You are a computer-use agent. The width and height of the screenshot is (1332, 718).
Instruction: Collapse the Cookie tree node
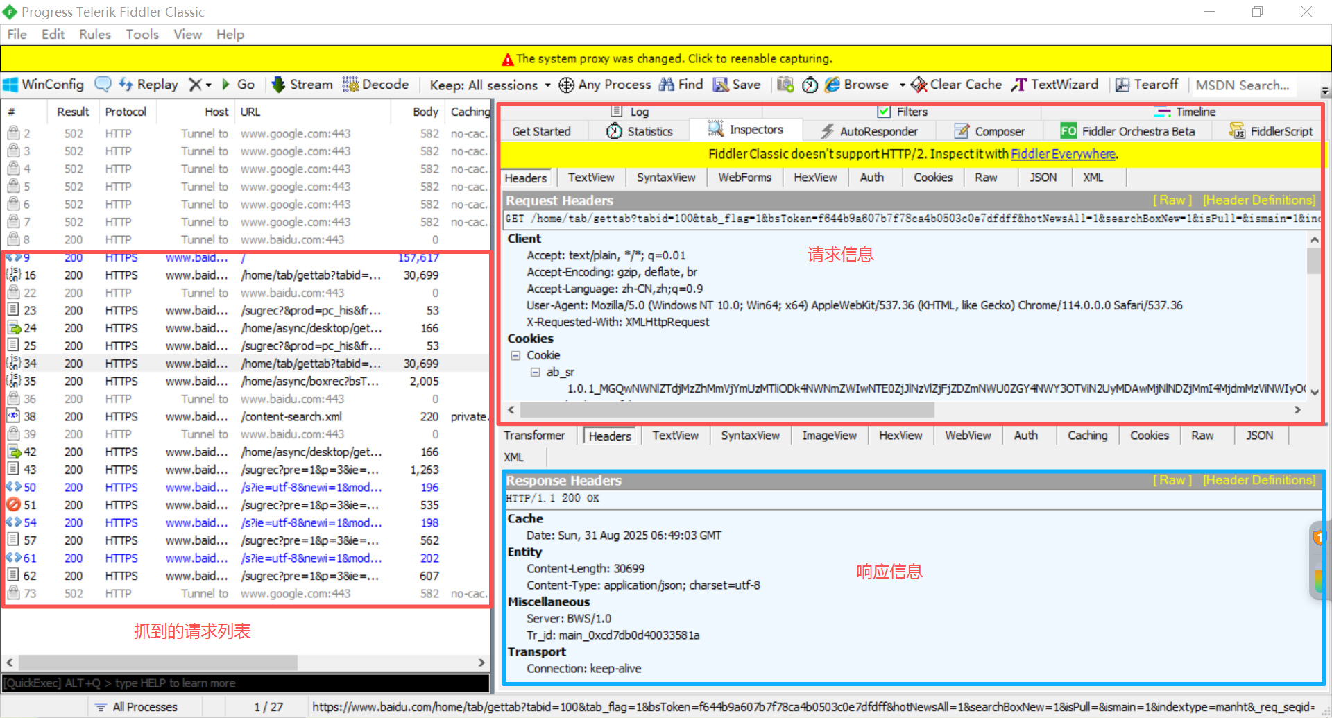[515, 355]
